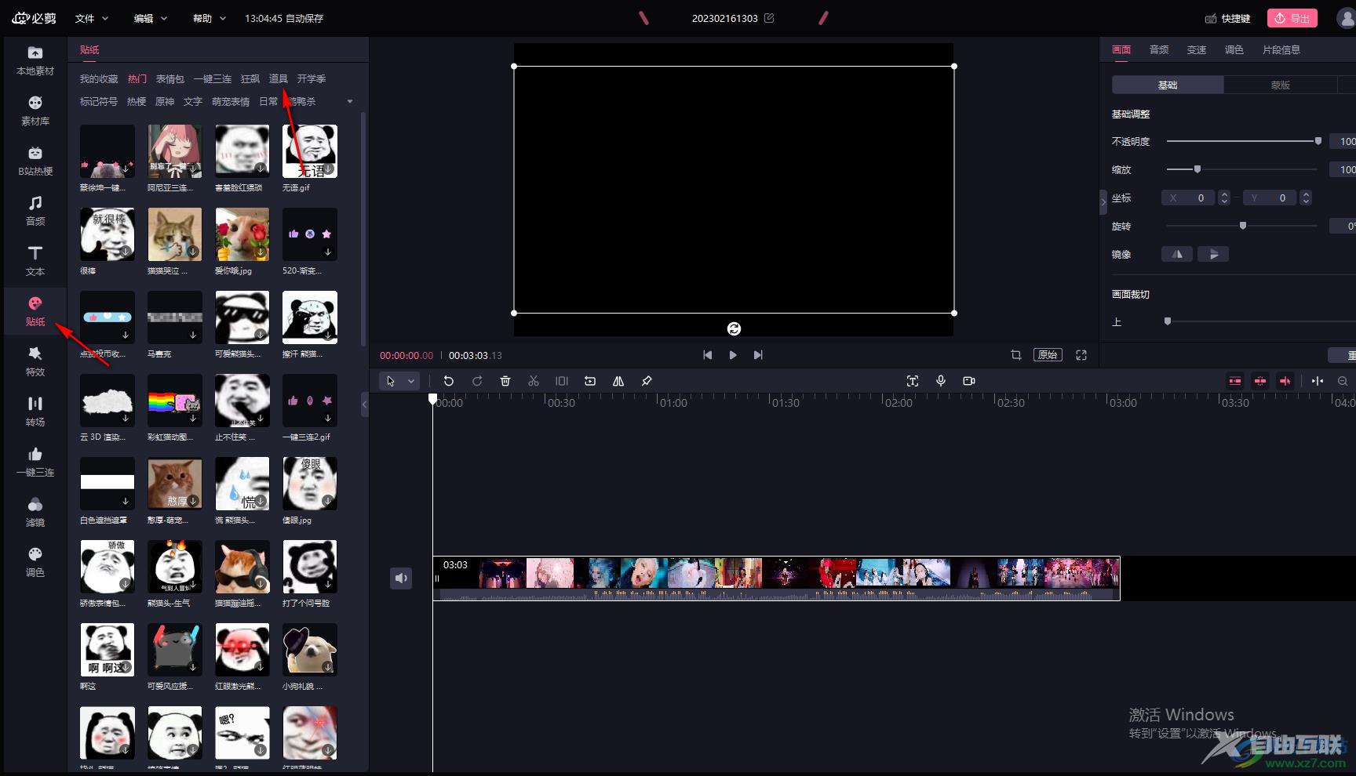
Task: Open the 文本 text panel
Action: (35, 261)
